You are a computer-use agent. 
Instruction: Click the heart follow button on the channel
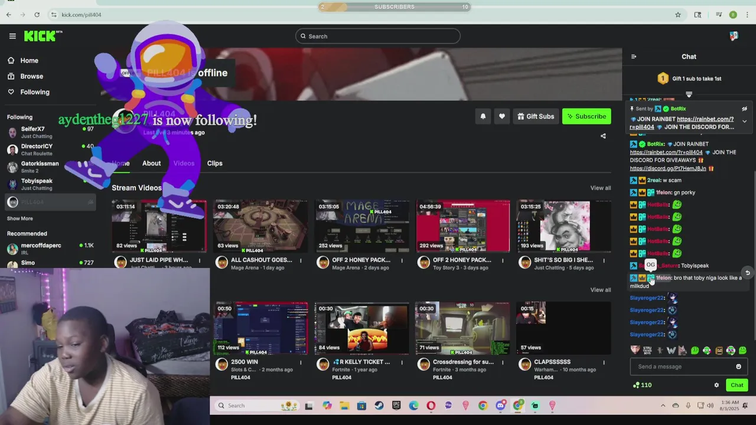[502, 116]
